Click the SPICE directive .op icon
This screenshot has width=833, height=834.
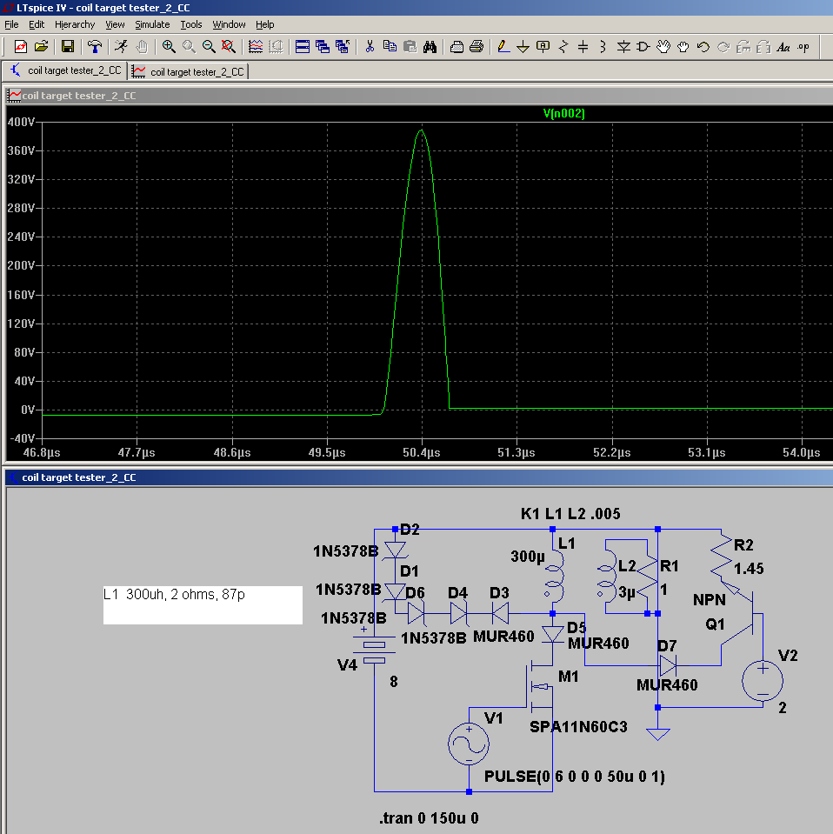point(803,47)
